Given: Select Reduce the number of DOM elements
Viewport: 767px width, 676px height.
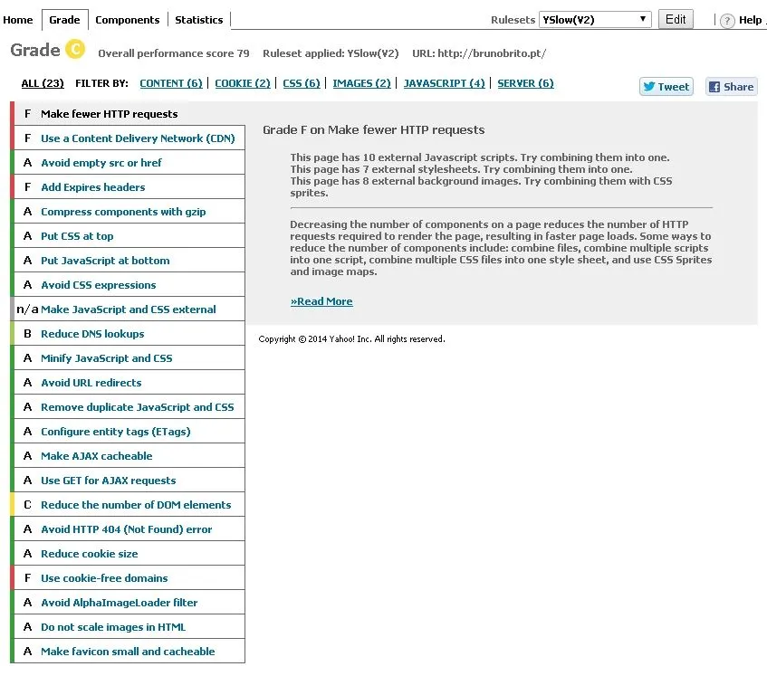Looking at the screenshot, I should [129, 505].
